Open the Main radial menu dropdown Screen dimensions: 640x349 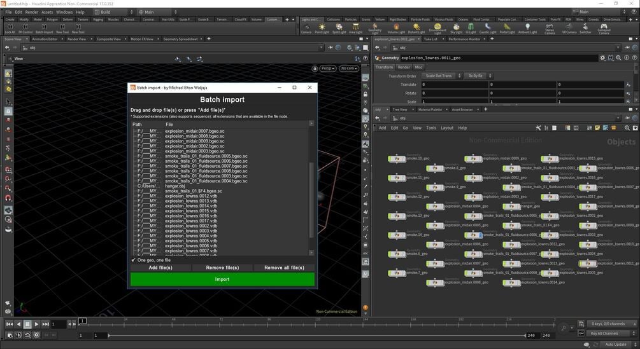coord(157,12)
